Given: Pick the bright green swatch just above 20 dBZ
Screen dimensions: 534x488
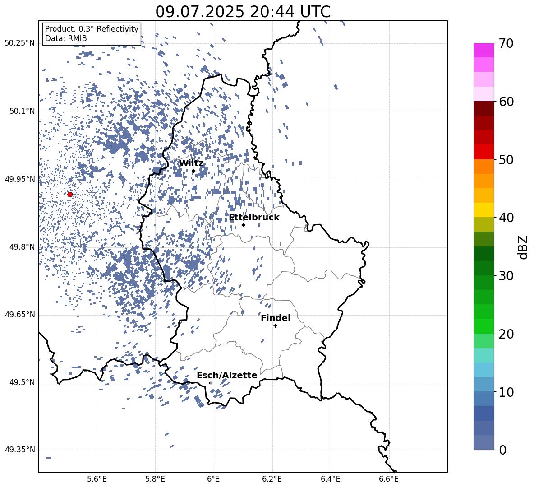Looking at the screenshot, I should tap(484, 326).
